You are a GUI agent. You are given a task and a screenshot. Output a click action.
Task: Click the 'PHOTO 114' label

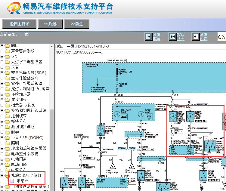[89, 158]
